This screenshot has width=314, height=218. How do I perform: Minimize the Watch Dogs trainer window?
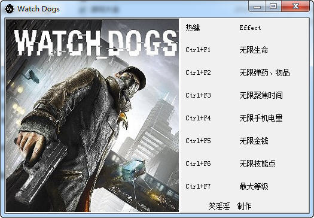[257, 7]
